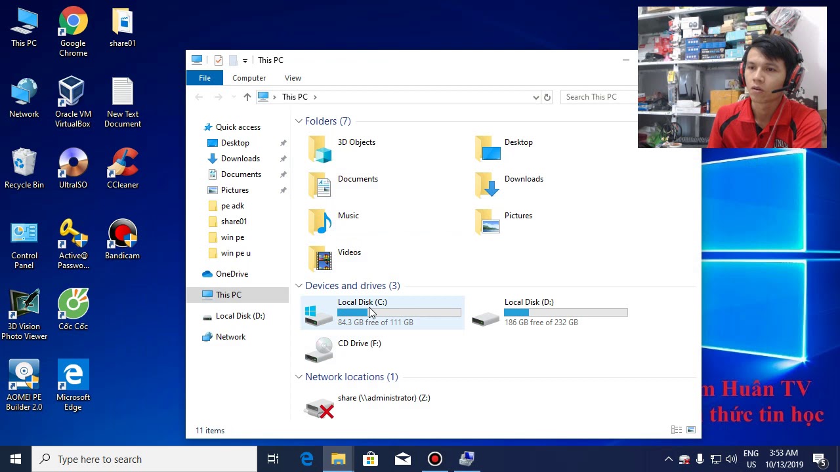The image size is (840, 472).
Task: Select the CCleaner desktop icon
Action: coord(123,169)
